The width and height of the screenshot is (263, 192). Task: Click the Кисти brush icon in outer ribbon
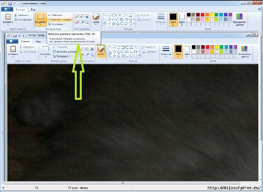[x=96, y=17]
